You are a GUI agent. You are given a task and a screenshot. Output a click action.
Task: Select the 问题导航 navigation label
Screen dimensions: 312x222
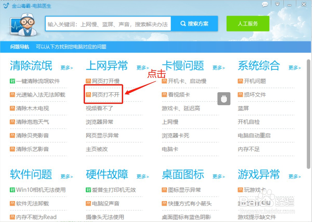(20, 47)
